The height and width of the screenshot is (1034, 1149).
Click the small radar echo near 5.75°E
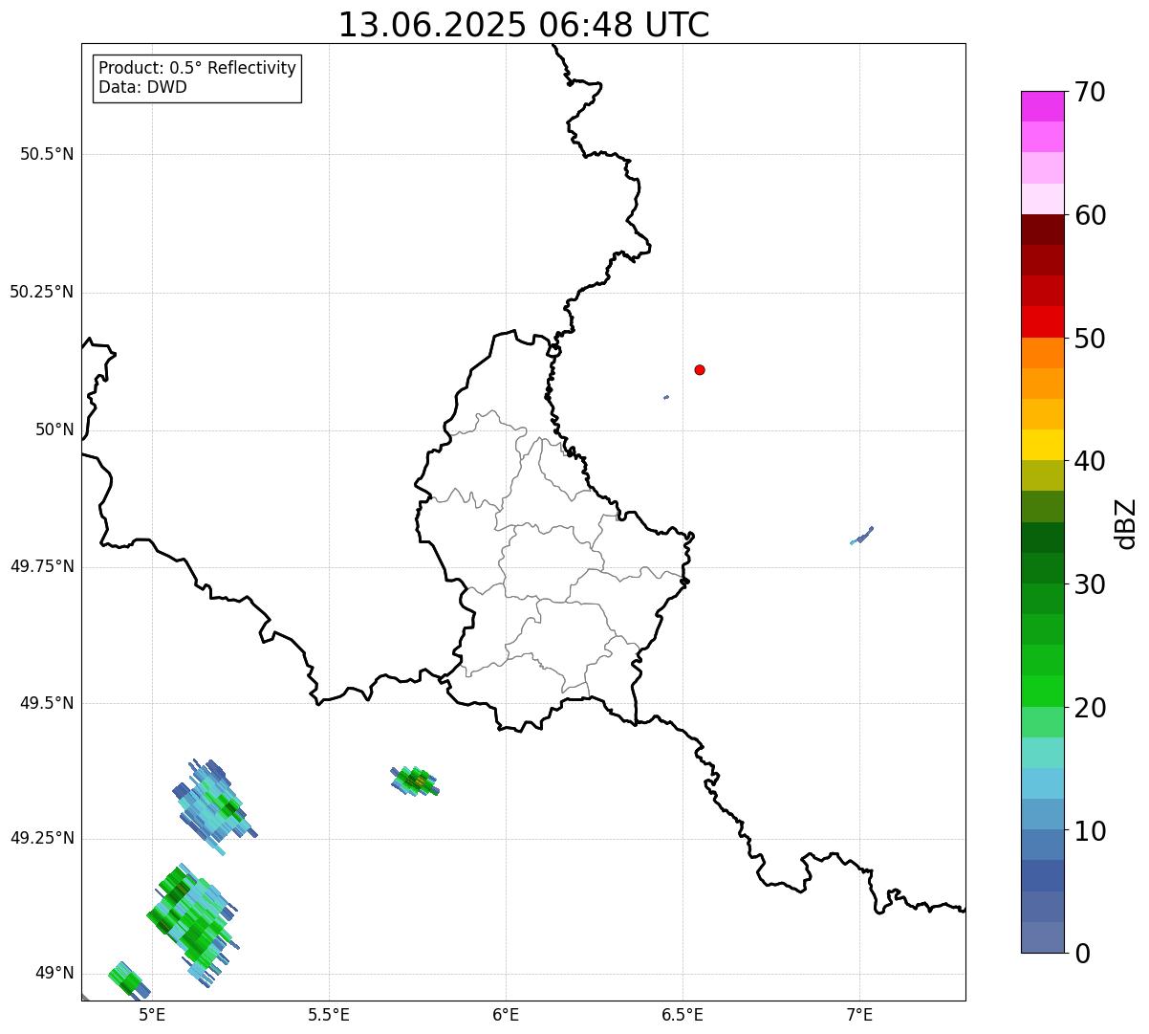[415, 781]
